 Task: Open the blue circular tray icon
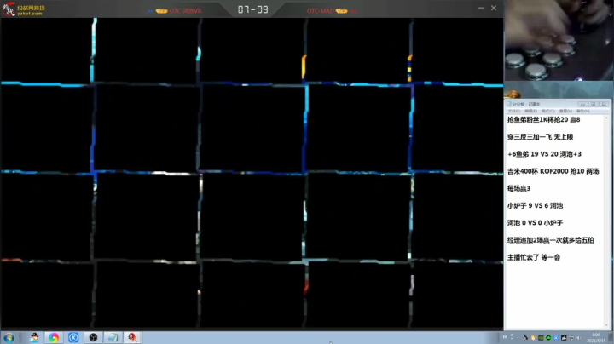tap(556, 338)
